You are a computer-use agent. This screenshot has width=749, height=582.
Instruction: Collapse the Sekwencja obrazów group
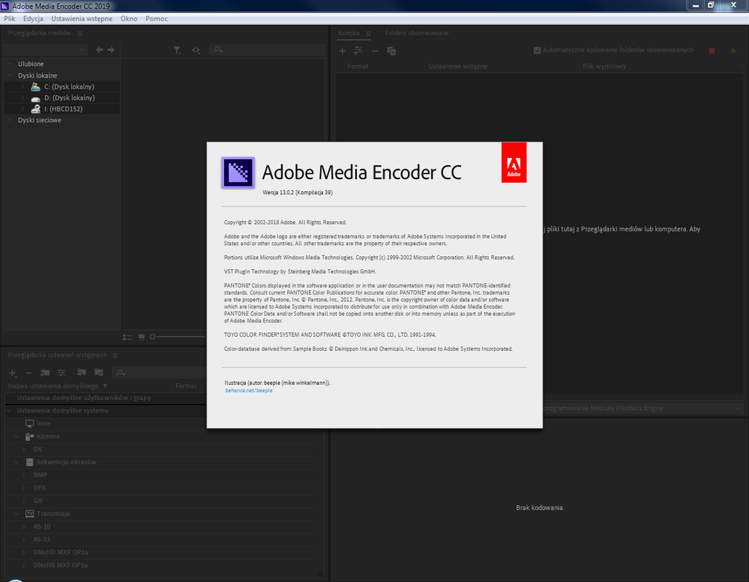pos(17,462)
